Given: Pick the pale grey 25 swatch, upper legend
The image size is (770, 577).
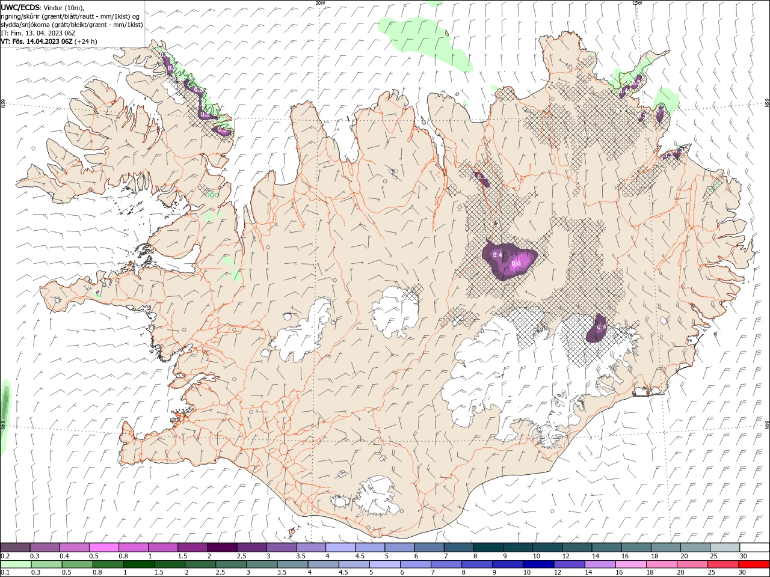Looking at the screenshot, I should point(725,548).
